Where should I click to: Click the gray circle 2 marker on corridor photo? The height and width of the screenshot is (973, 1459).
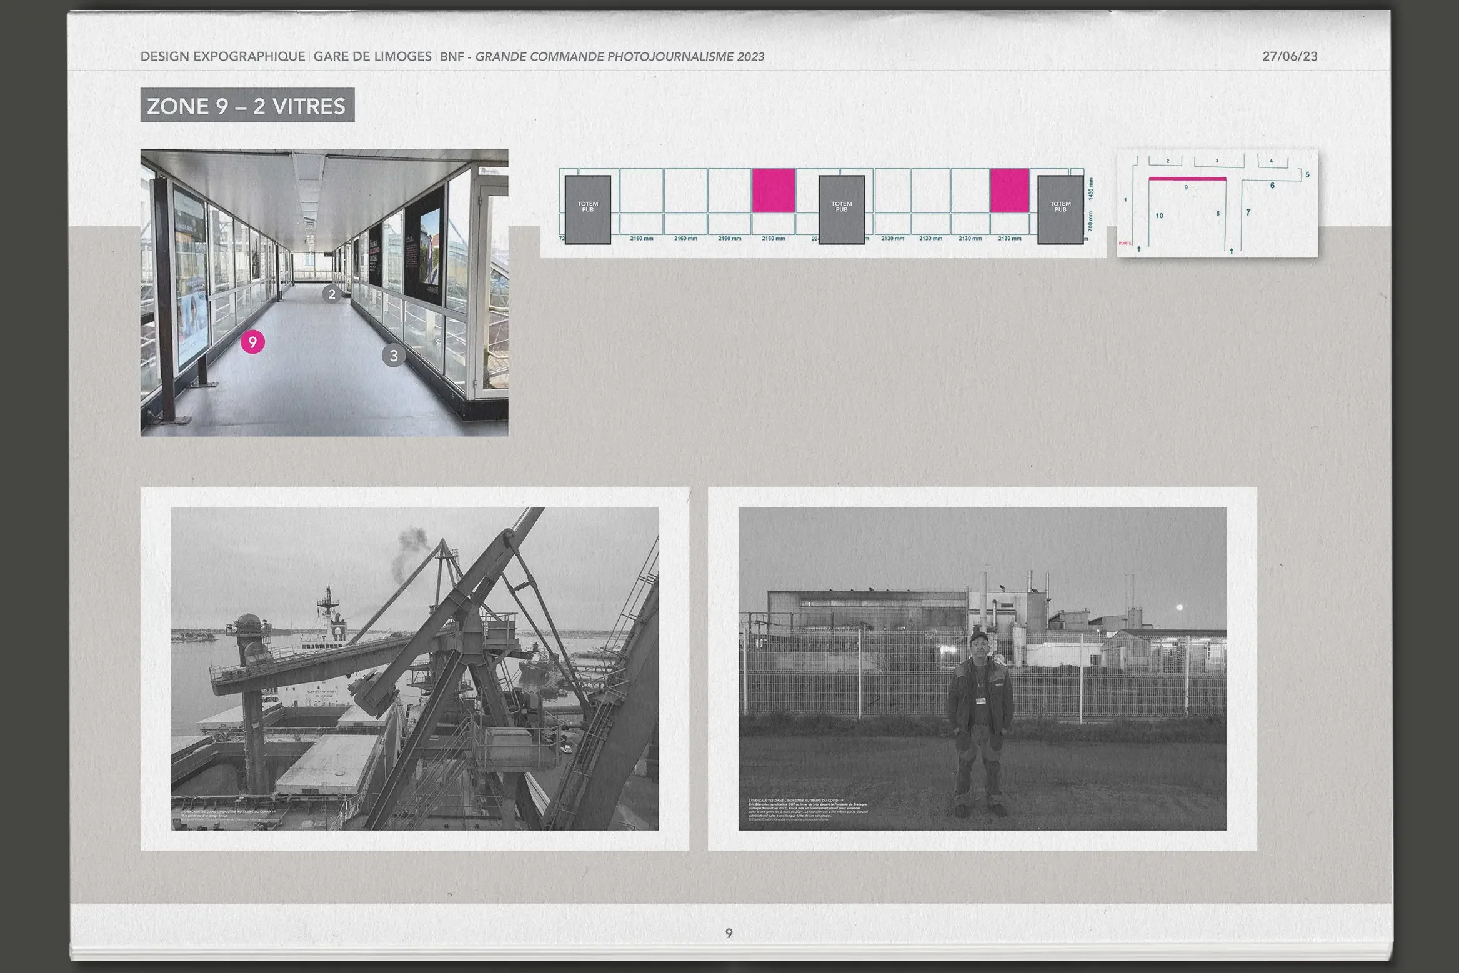(x=332, y=294)
